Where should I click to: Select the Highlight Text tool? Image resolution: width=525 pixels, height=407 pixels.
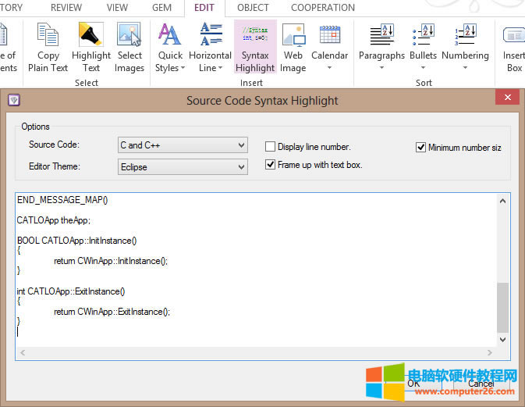click(x=91, y=35)
